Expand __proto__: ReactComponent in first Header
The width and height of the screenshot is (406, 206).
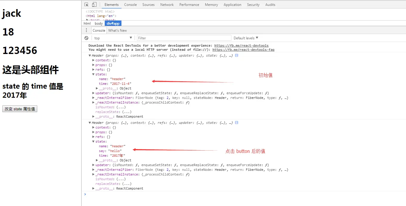coord(93,116)
